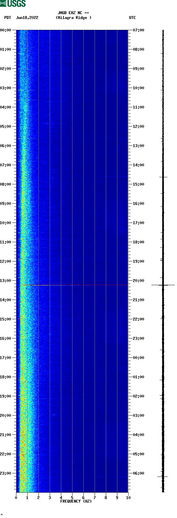The height and width of the screenshot is (518, 177).
Task: Click the 23:00 UTC label on right axis
Action: point(139,338)
